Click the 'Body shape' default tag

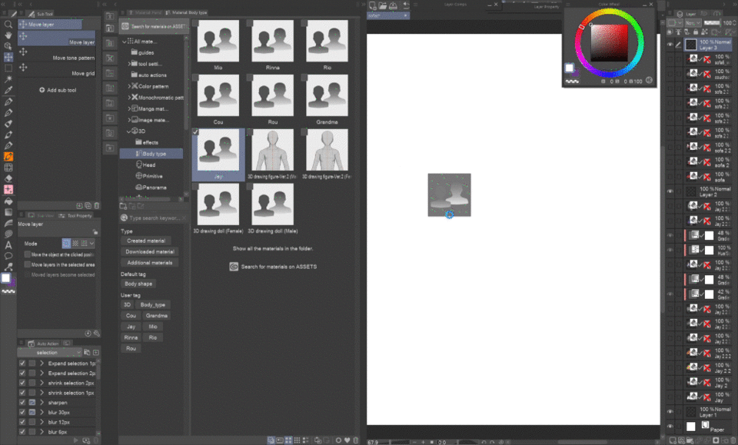tap(138, 284)
